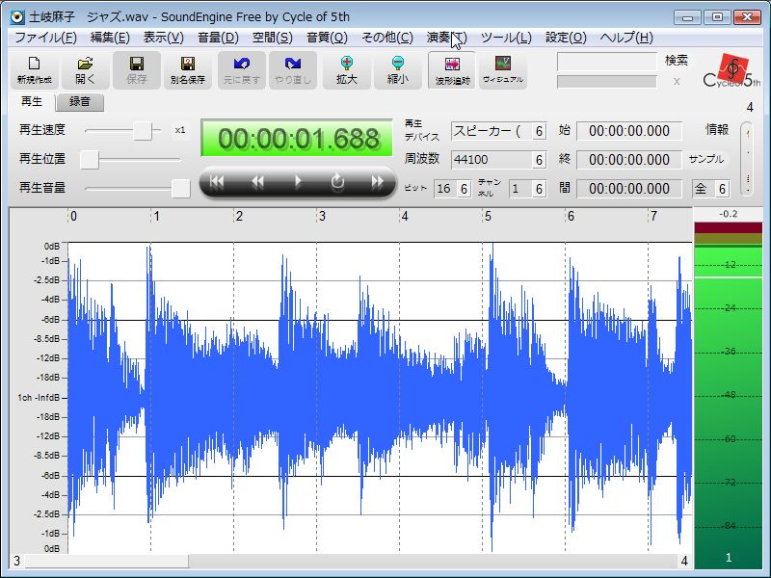This screenshot has width=771, height=578.
Task: Click the search text input field
Action: pos(607,62)
